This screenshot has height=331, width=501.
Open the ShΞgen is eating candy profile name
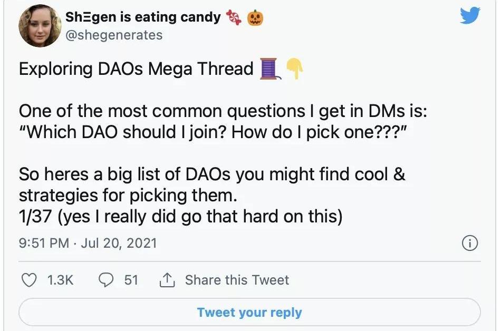(143, 17)
